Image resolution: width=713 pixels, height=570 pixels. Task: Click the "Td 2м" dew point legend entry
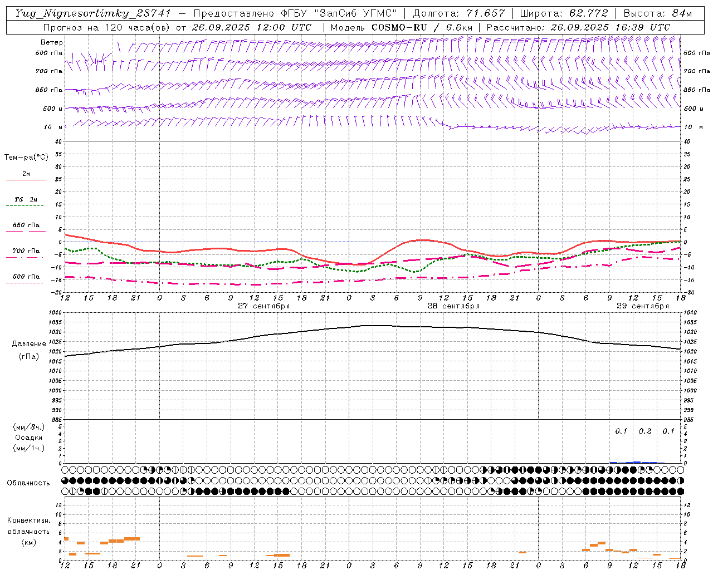click(x=26, y=199)
